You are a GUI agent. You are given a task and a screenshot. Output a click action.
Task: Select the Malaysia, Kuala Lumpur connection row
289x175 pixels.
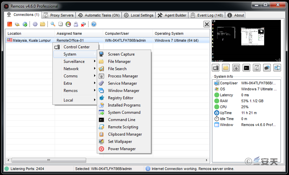[107, 40]
